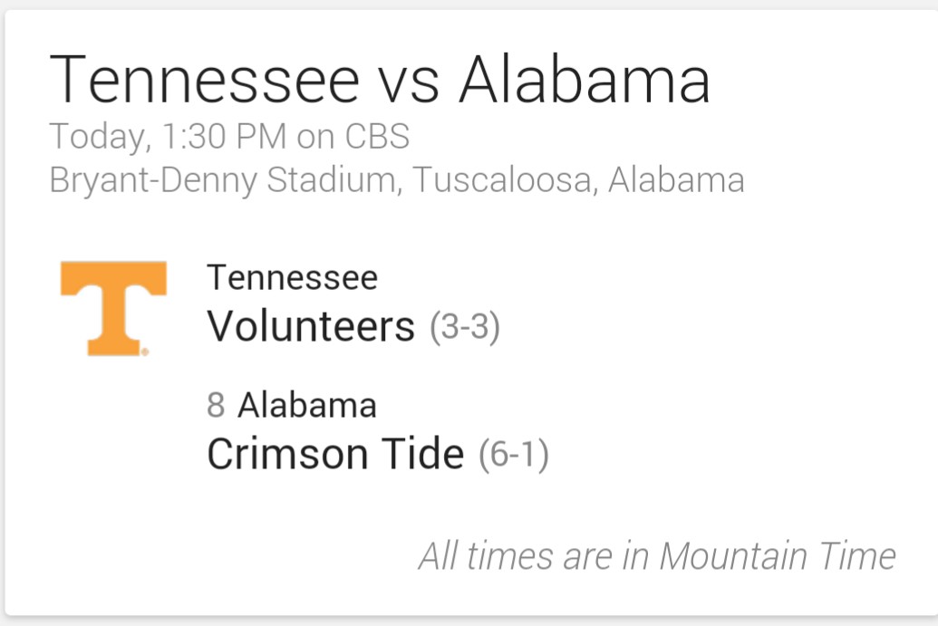The width and height of the screenshot is (938, 626).
Task: Click the Volunteers (3-3) record
Action: click(464, 328)
